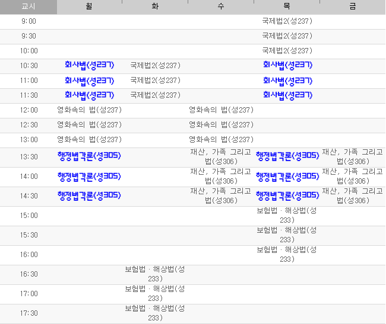Screen dimensions: 386x324
Task: Click the 13:30 time label
Action: [29, 156]
